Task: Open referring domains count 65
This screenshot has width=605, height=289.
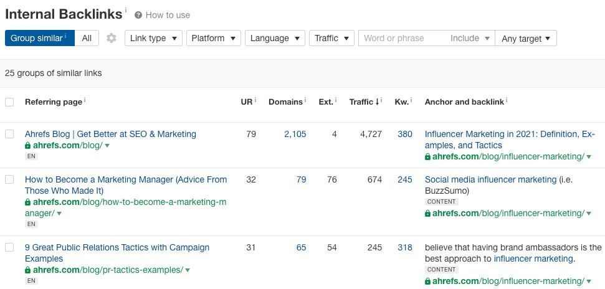Action: coord(302,247)
